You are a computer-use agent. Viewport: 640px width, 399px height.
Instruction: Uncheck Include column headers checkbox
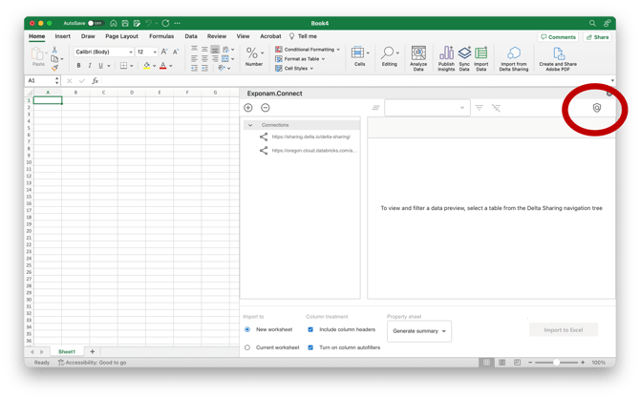coord(310,329)
